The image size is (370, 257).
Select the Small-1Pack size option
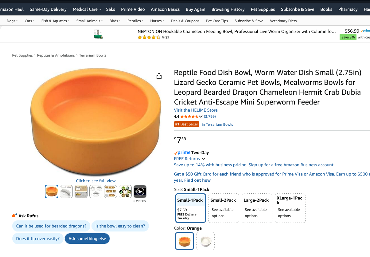coord(191,208)
